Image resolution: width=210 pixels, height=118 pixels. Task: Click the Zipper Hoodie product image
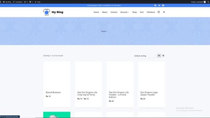(152, 75)
